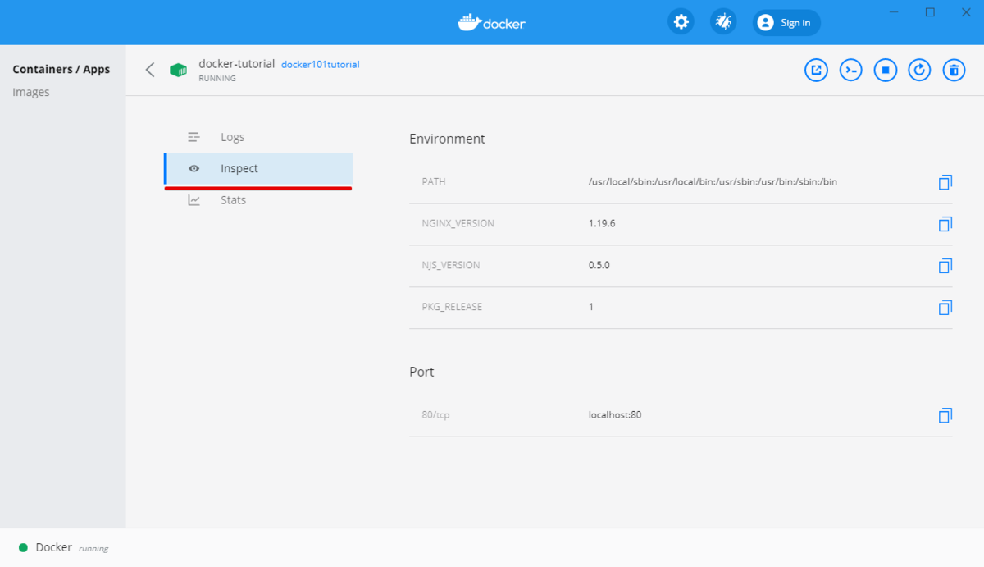Copy the NGINX_VERSION value

pyautogui.click(x=945, y=224)
